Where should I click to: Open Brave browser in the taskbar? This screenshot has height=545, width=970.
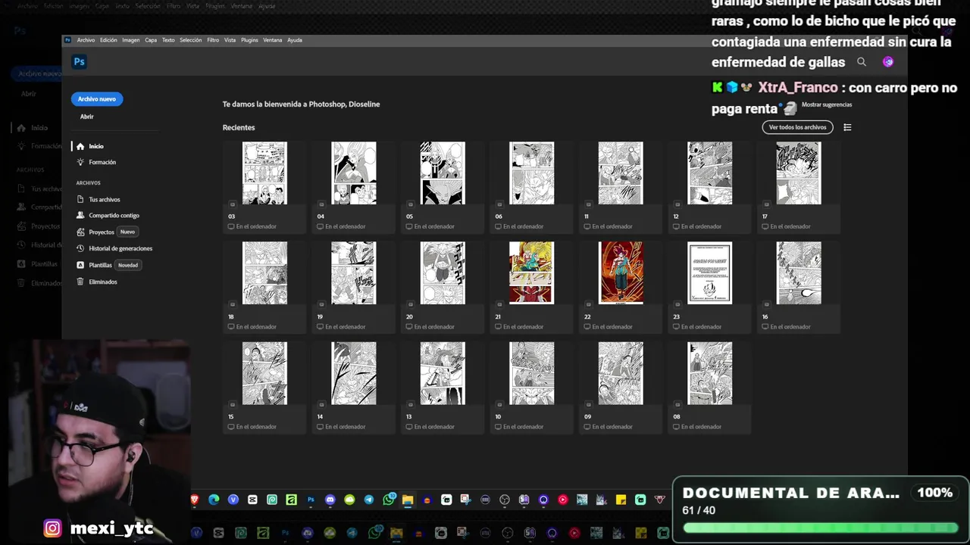tap(194, 500)
